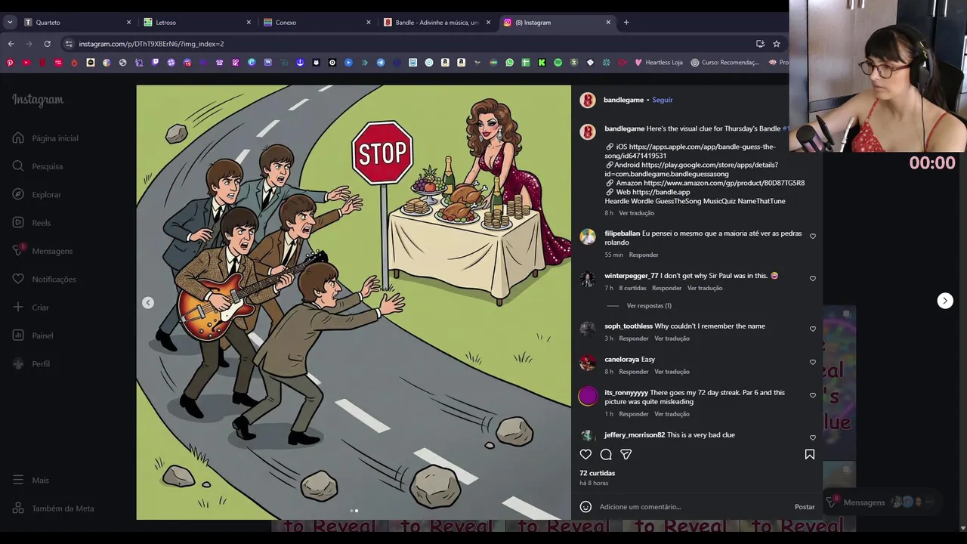
Task: Open the tab search dropdown
Action: coord(10,23)
